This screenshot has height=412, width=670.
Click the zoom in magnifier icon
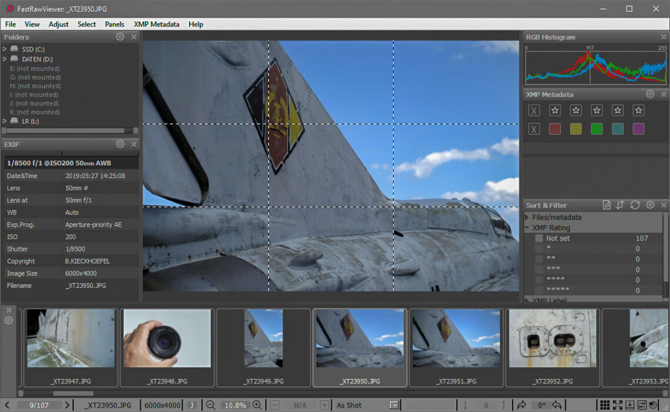tap(257, 405)
